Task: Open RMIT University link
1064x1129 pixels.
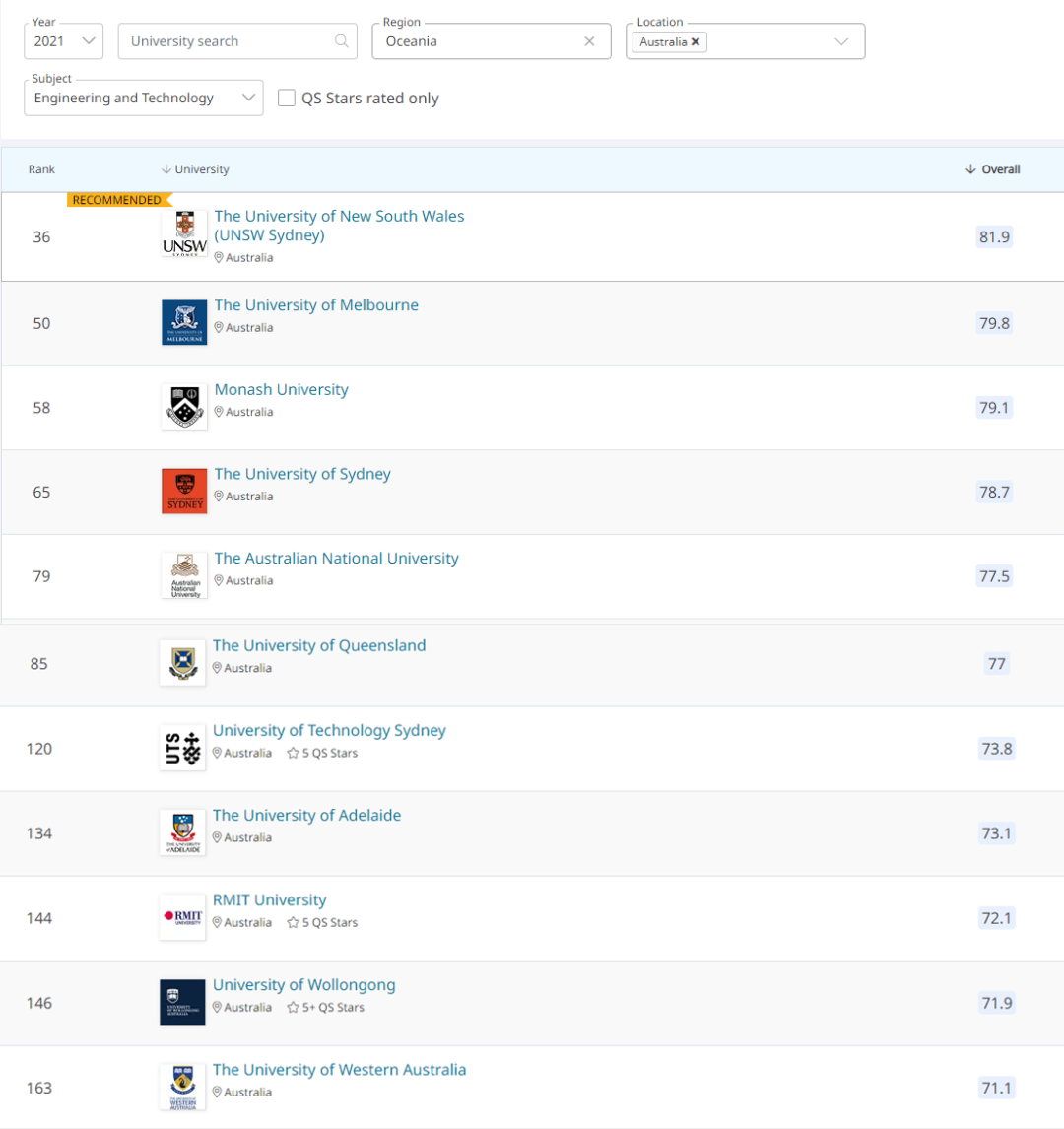Action: 269,900
